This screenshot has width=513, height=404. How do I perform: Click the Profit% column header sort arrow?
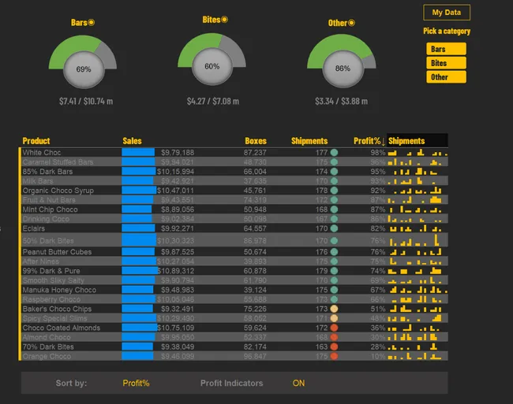click(x=384, y=142)
